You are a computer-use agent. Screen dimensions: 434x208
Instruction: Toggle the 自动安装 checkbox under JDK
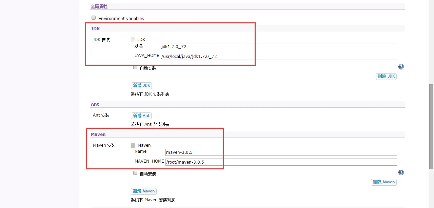coord(135,67)
